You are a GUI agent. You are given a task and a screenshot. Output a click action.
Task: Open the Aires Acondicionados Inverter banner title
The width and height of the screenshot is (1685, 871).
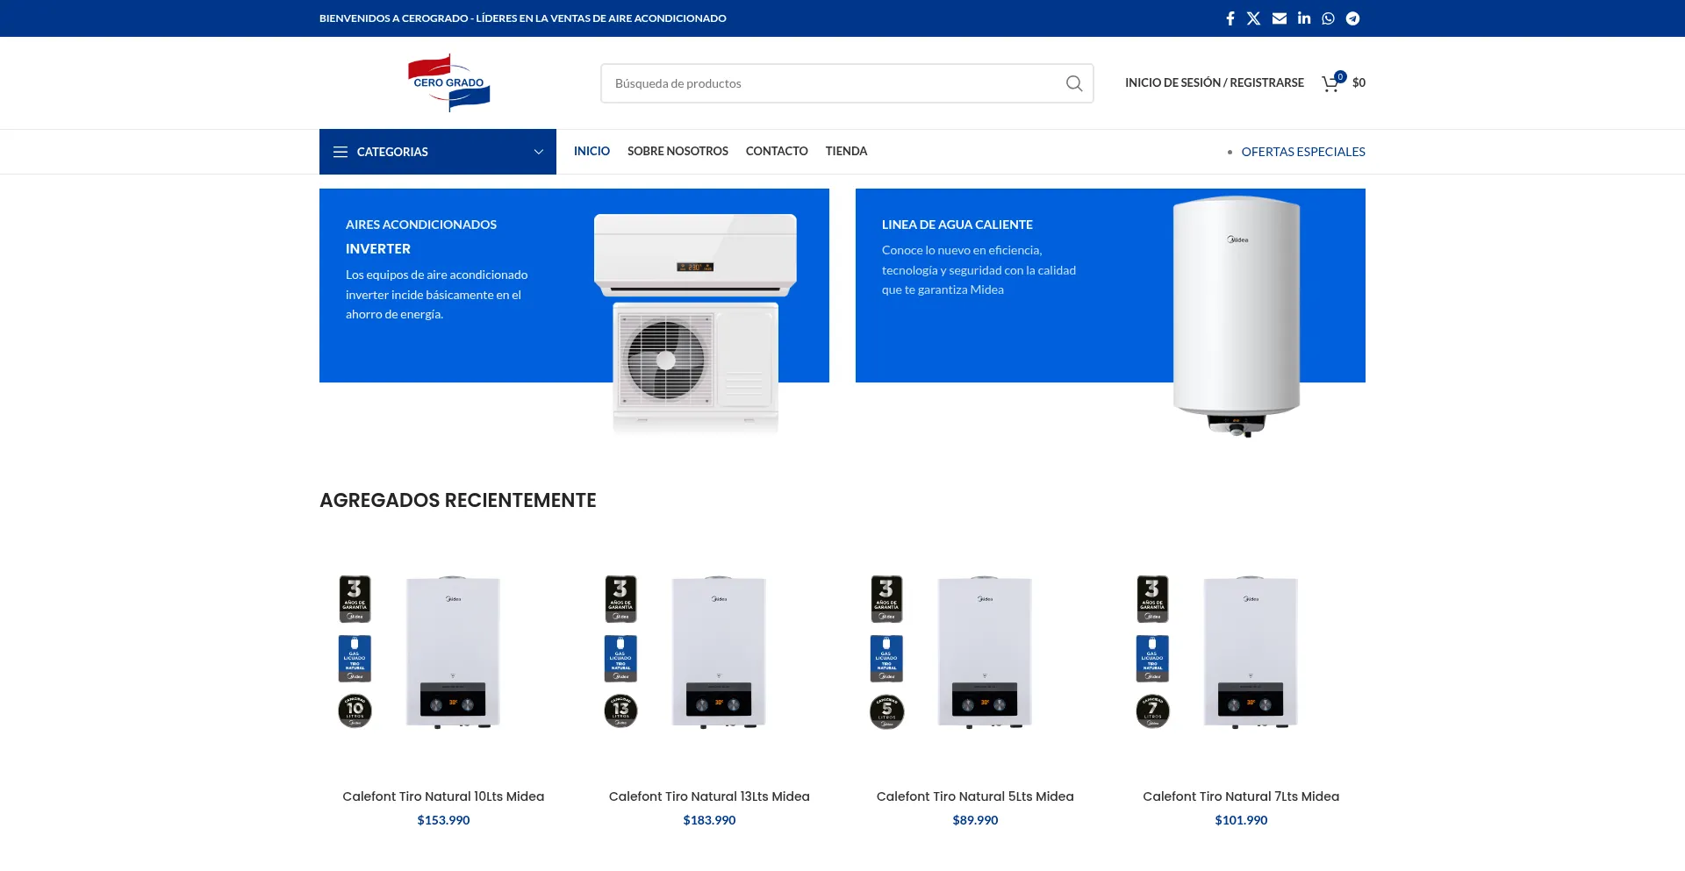pos(421,237)
